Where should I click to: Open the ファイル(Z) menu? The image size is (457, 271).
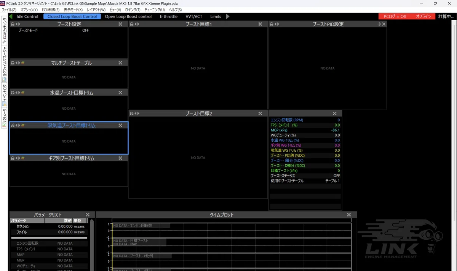point(9,10)
